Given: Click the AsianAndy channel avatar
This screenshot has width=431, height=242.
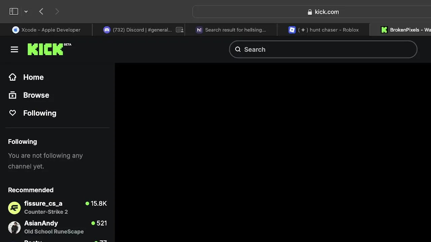Looking at the screenshot, I should point(14,228).
